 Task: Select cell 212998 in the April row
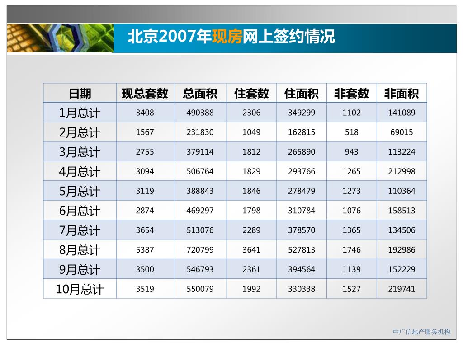[402, 171]
